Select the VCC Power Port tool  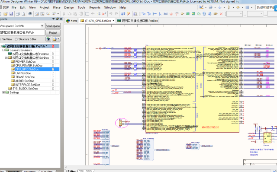[177, 14]
